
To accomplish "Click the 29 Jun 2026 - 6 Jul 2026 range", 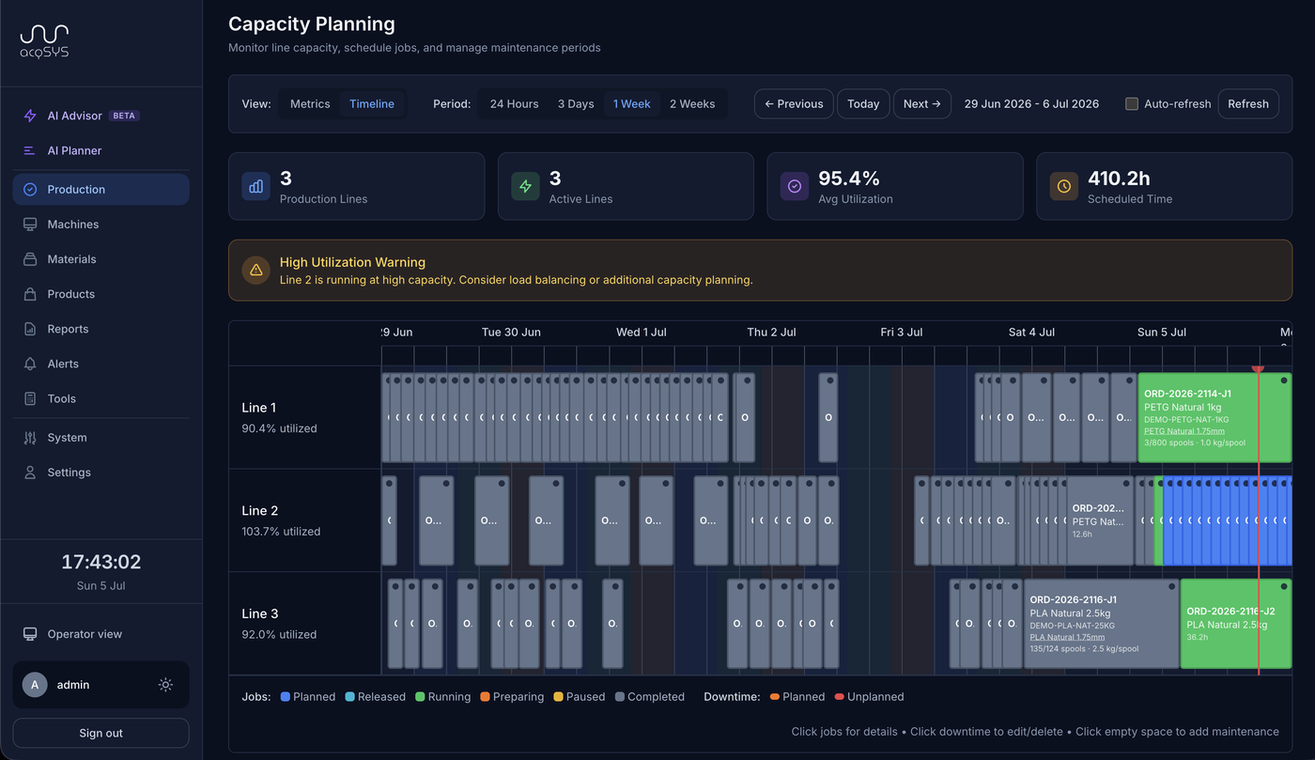I will [1031, 104].
